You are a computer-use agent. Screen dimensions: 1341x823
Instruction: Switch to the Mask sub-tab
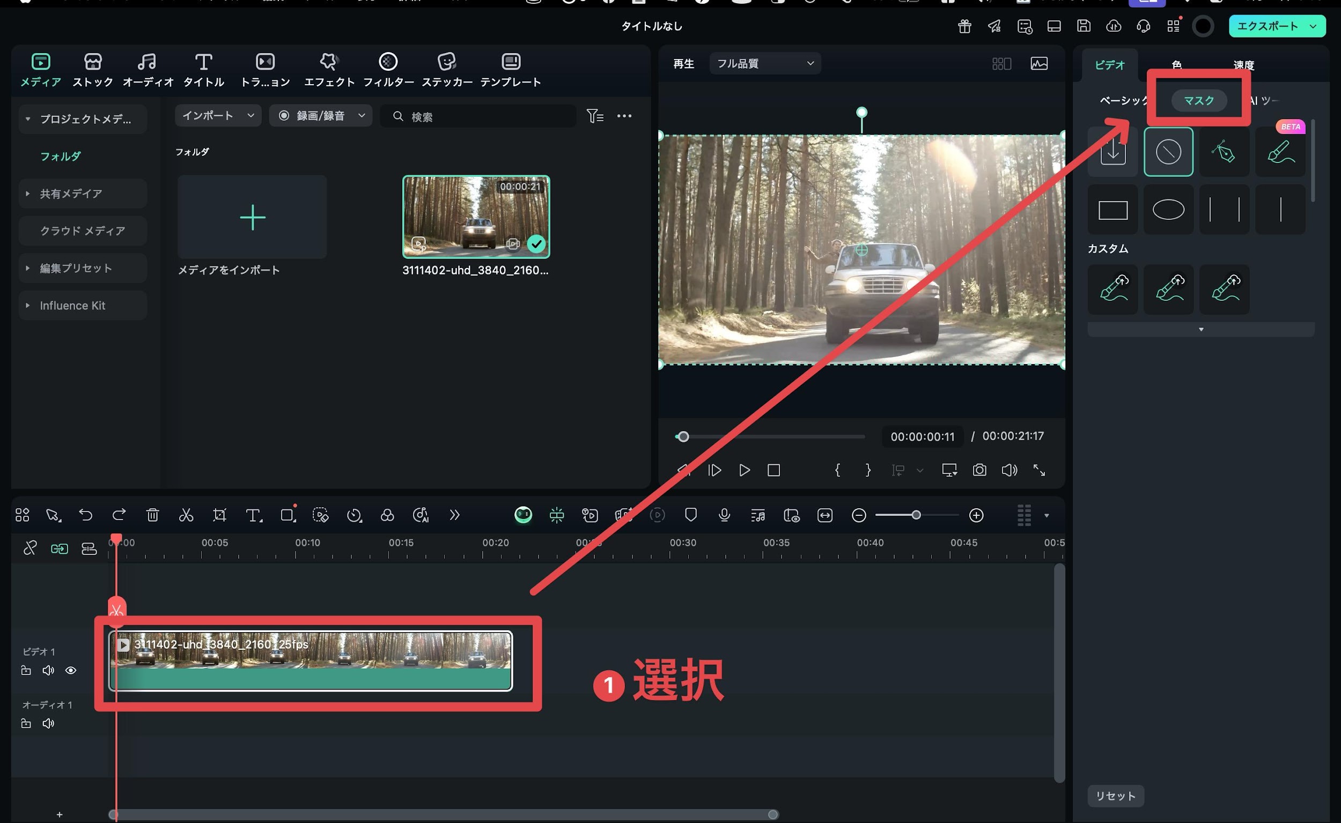click(1199, 100)
